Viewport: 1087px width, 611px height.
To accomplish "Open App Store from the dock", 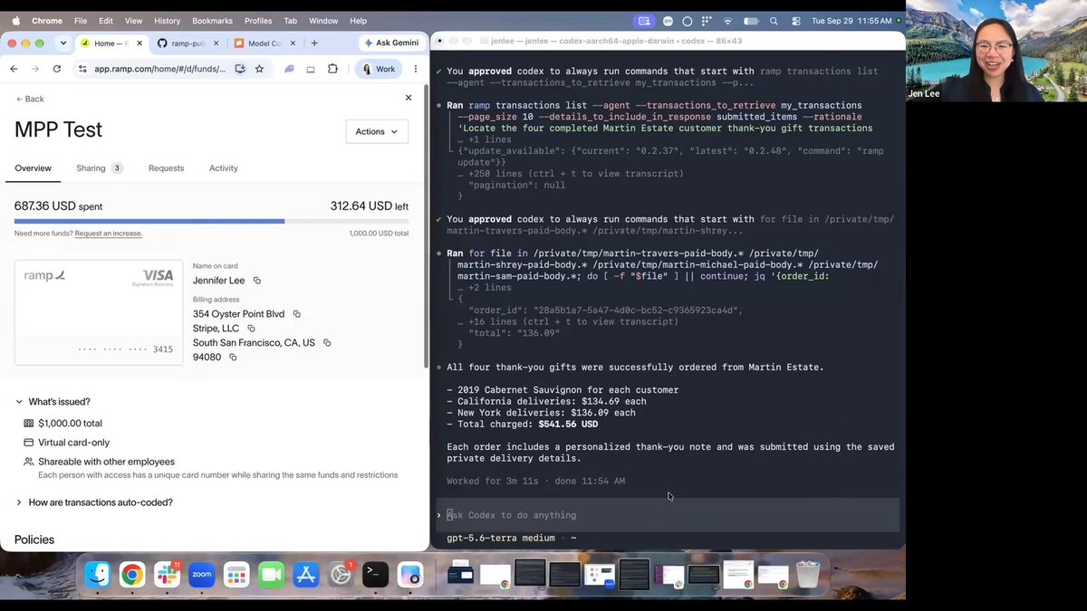I will coord(306,575).
